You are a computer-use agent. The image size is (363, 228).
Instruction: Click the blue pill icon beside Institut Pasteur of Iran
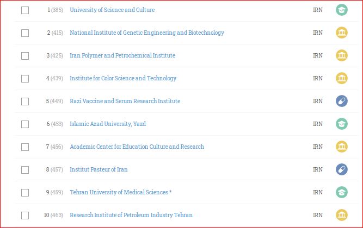click(x=342, y=169)
